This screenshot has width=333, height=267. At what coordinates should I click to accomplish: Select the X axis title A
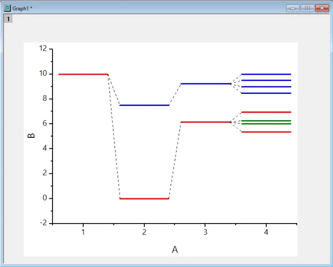pos(175,249)
